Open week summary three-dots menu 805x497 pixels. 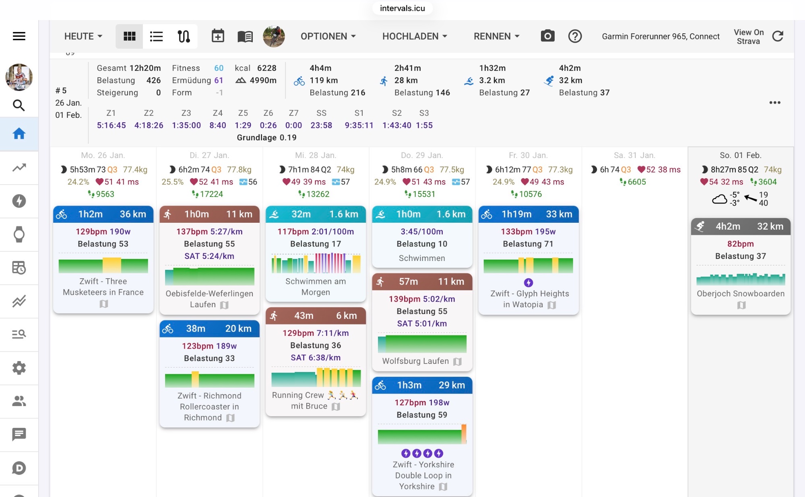click(775, 103)
